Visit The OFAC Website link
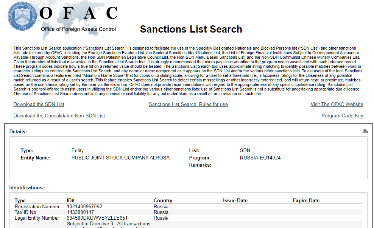Screen dimensions: 374x228 [337, 104]
